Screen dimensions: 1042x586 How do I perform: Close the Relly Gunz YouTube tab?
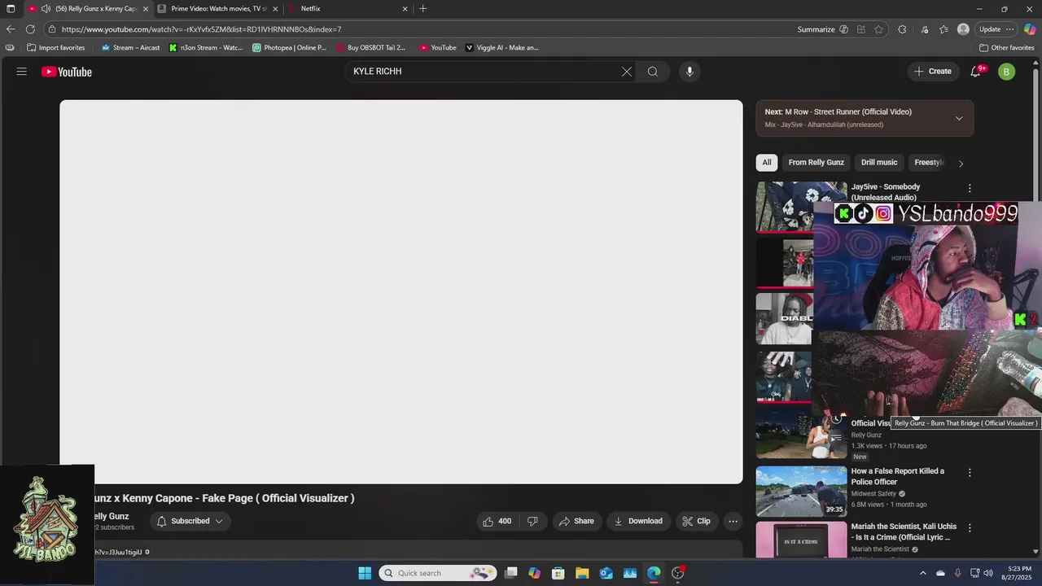tap(146, 9)
